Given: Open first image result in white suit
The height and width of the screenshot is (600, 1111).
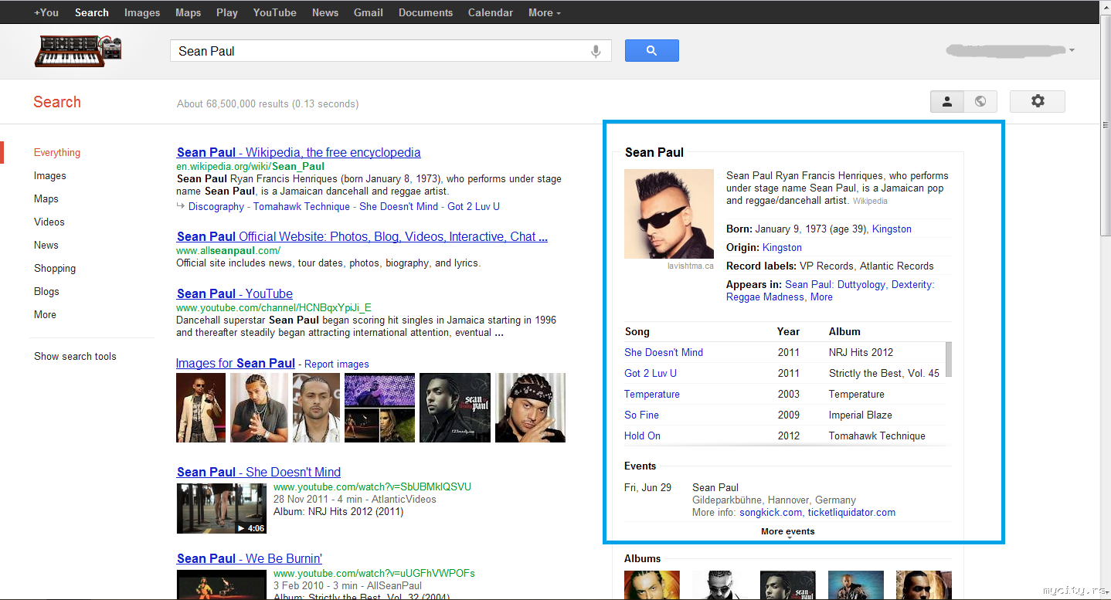Looking at the screenshot, I should click(201, 408).
